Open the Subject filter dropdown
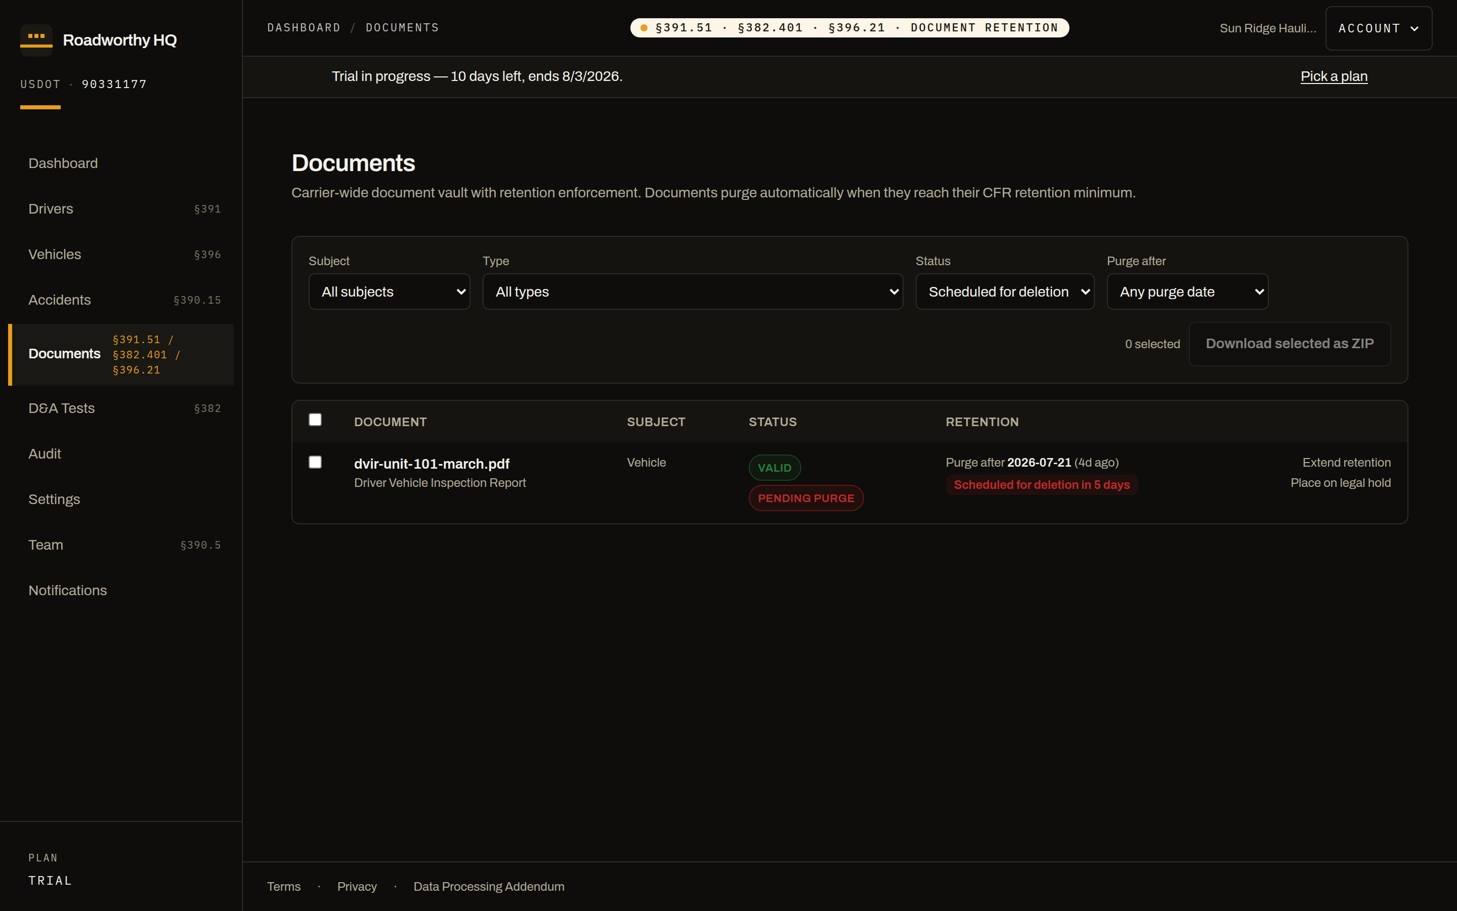Image resolution: width=1457 pixels, height=911 pixels. 390,292
